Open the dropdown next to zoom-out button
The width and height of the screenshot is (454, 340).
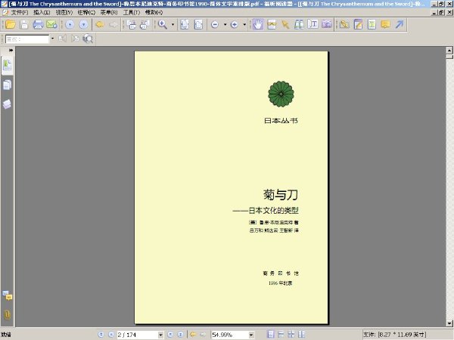click(225, 25)
